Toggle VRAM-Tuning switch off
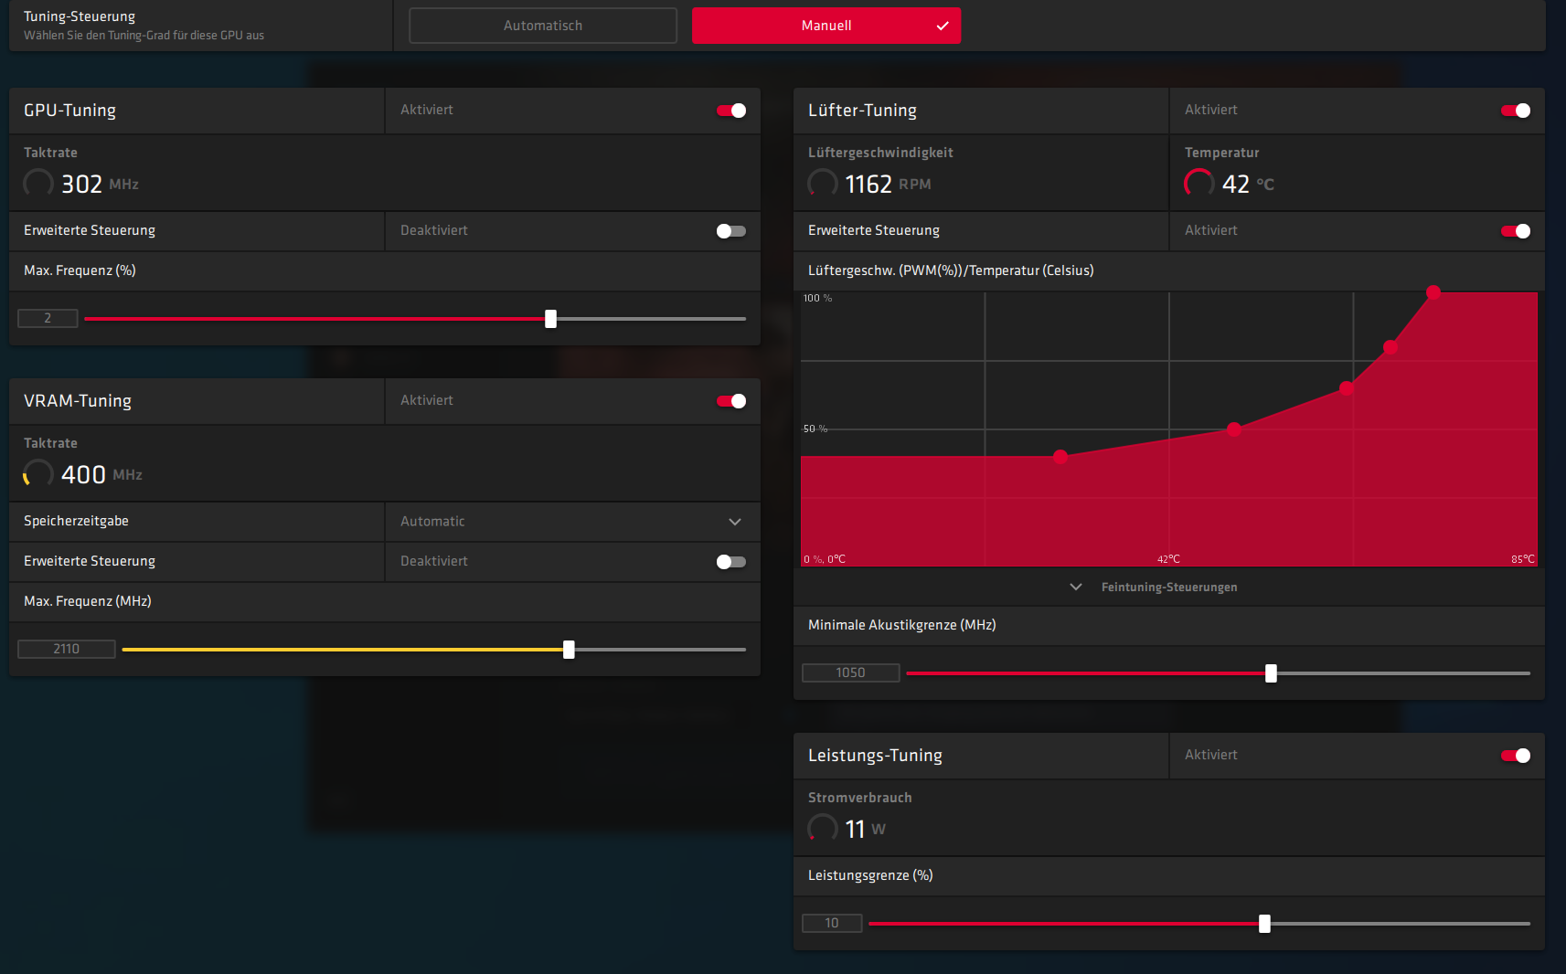 coord(731,401)
